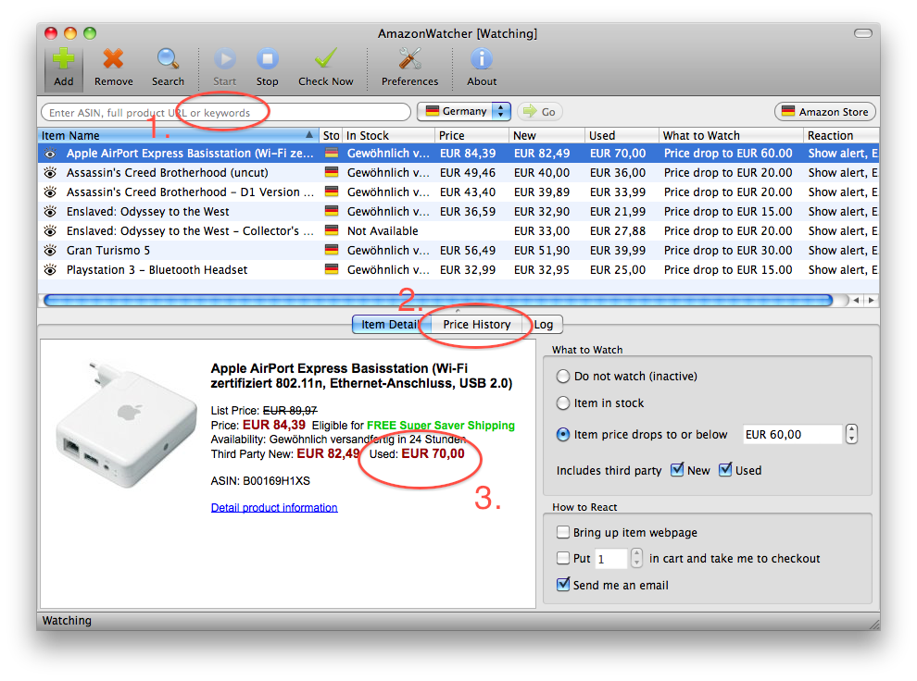This screenshot has height=681, width=917.
Task: Click the Reaction column header
Action: coord(842,135)
